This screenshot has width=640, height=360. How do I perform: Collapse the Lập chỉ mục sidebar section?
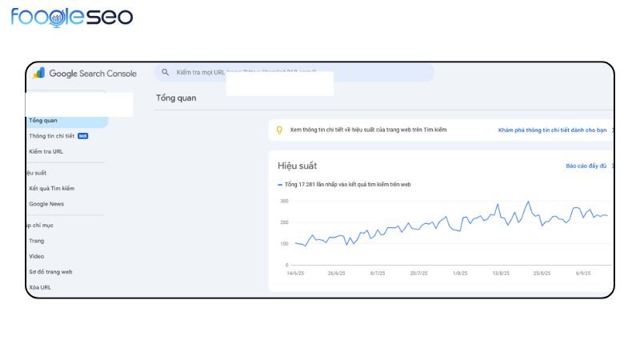click(x=38, y=225)
